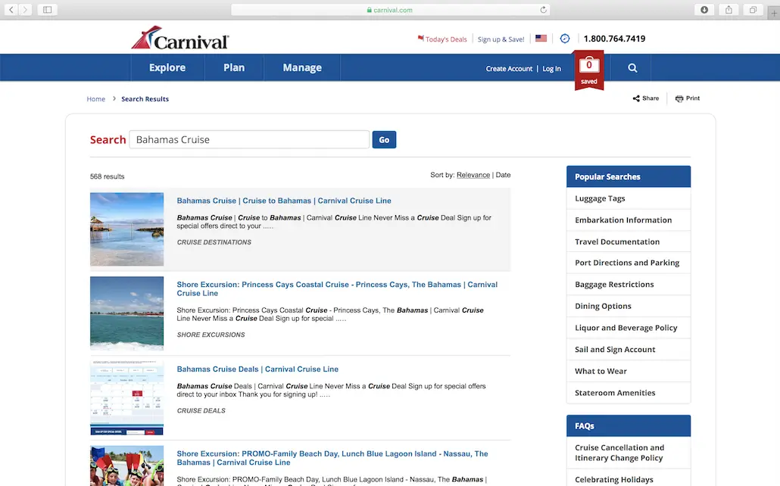This screenshot has width=780, height=486.
Task: Open the saved cruises bag icon
Action: tap(589, 69)
